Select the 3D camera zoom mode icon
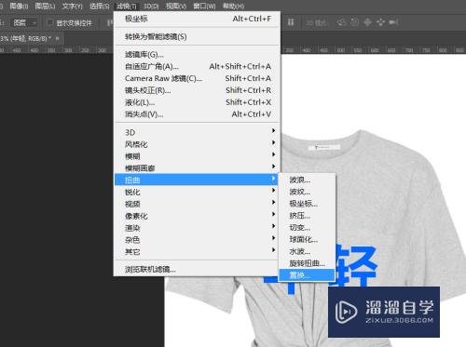The width and height of the screenshot is (466, 347). (x=393, y=22)
